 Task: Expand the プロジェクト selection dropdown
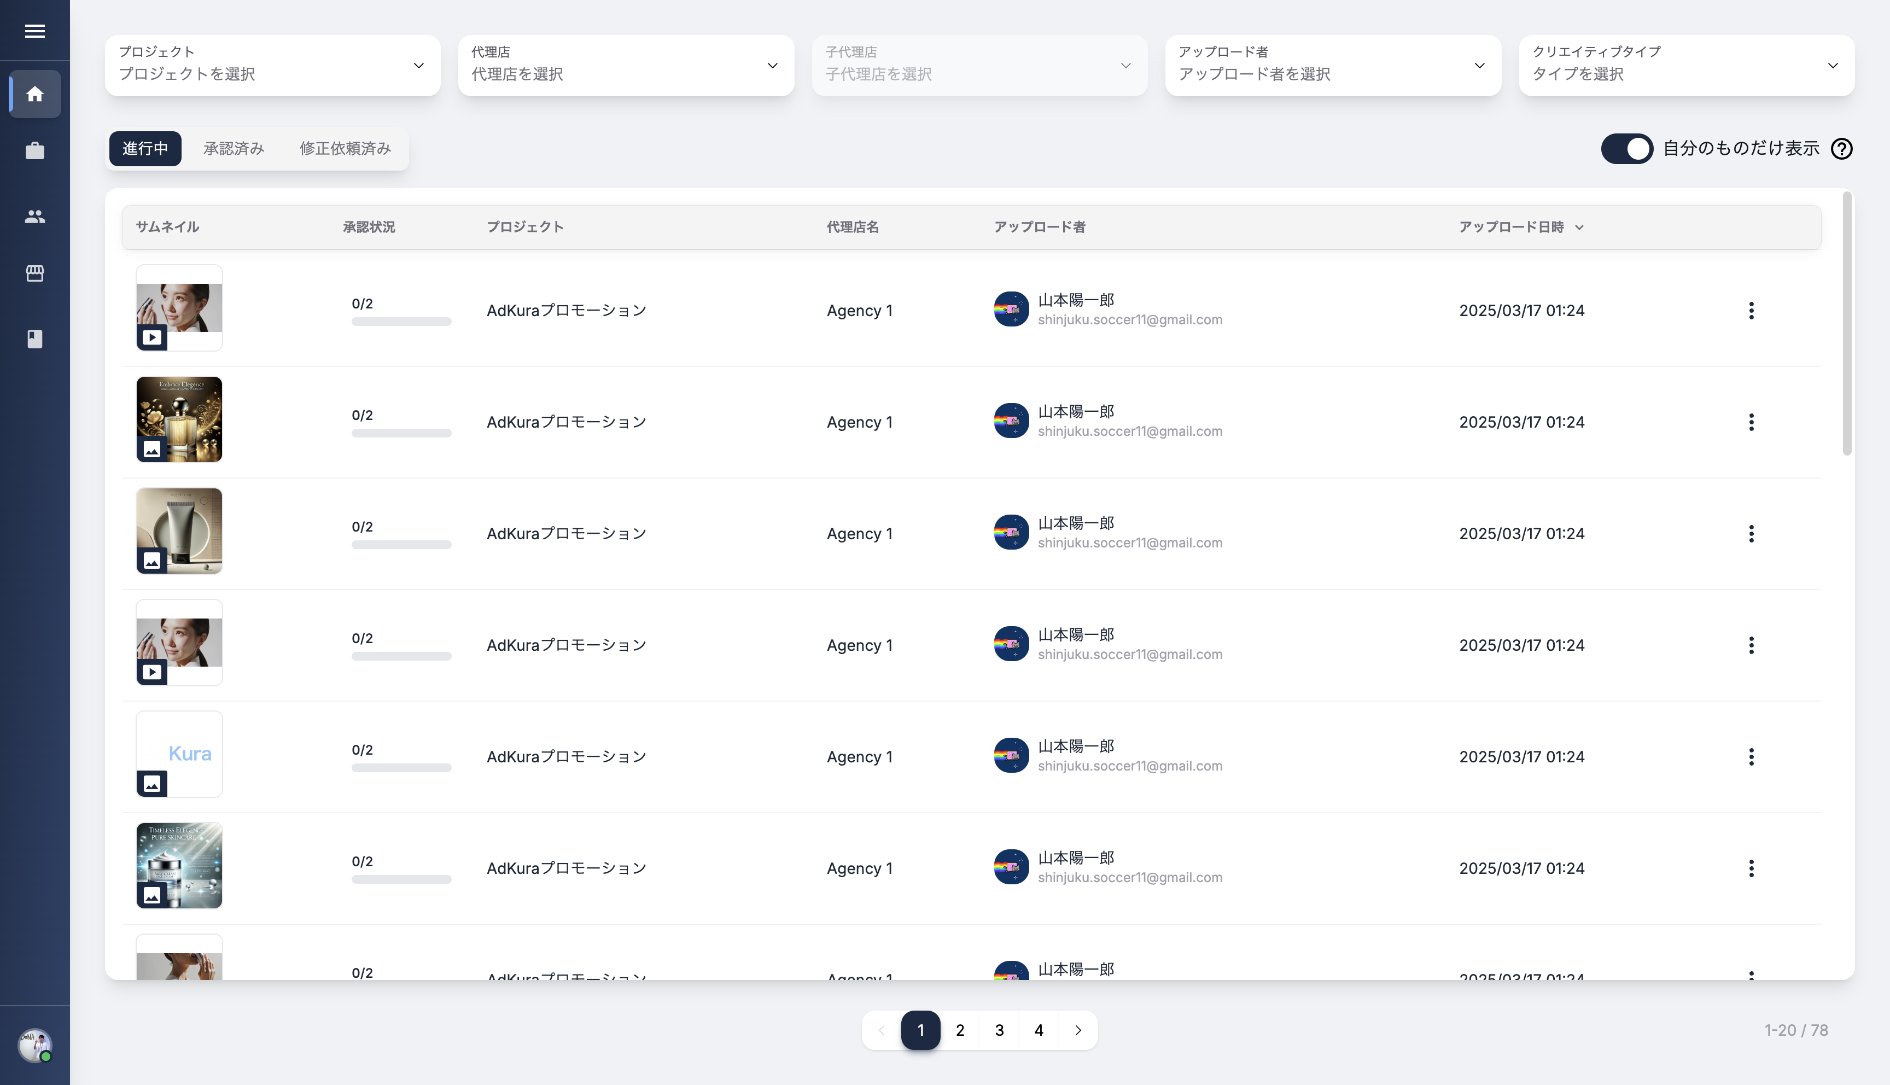point(272,66)
